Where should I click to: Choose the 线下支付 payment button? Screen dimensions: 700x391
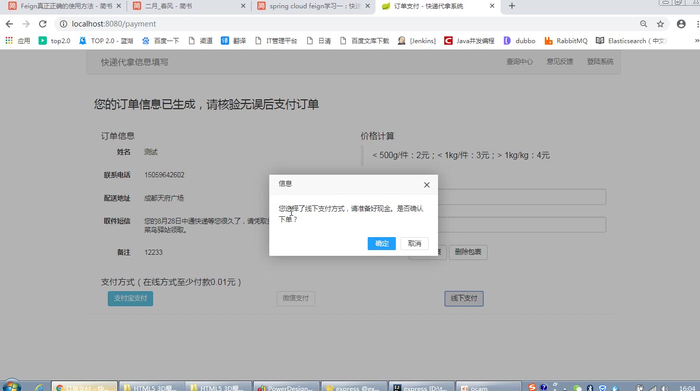pyautogui.click(x=464, y=298)
